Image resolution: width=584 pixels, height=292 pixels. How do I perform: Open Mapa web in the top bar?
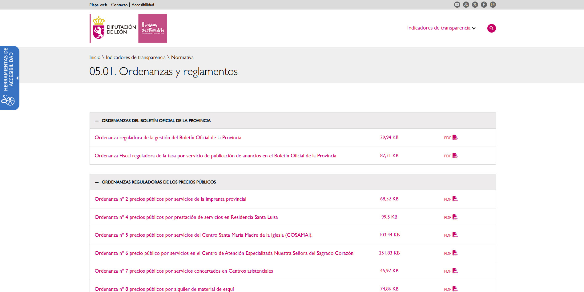(98, 5)
